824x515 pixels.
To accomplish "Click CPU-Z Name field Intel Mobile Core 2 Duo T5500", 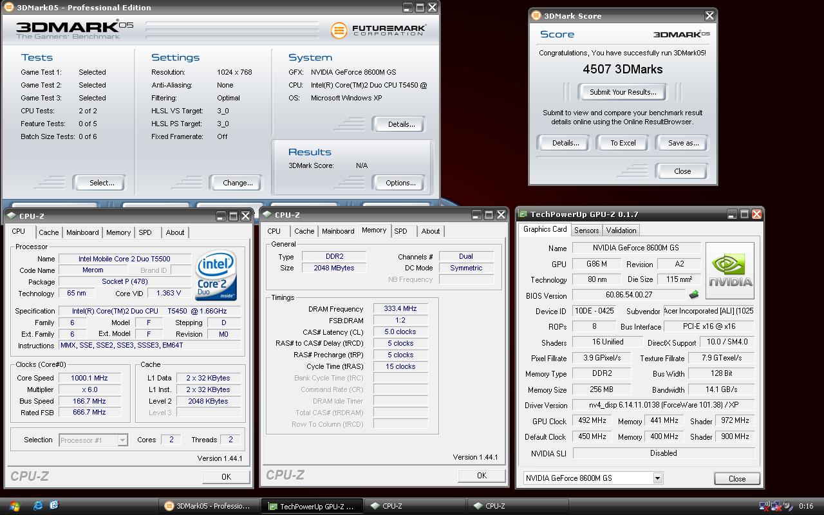I will (x=125, y=259).
